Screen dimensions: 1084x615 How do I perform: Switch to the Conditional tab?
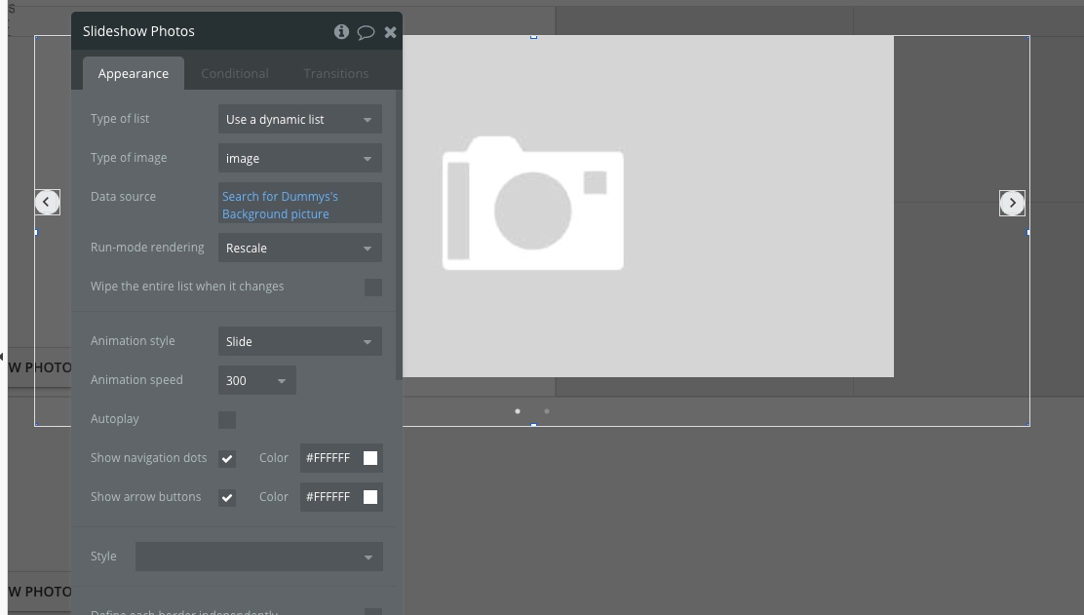[x=234, y=74]
